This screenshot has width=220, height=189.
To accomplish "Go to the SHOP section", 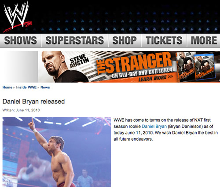I will point(125,40).
